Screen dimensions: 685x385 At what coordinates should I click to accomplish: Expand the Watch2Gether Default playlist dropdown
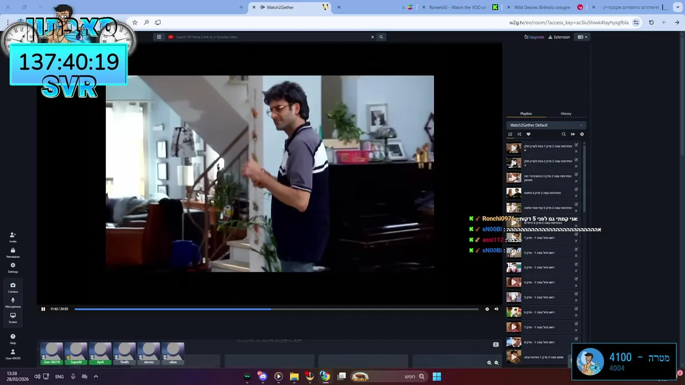(546, 125)
